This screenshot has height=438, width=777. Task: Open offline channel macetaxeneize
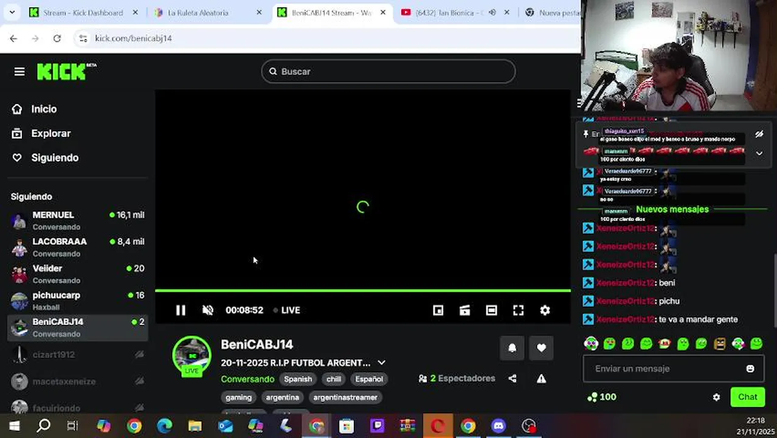[x=78, y=381]
